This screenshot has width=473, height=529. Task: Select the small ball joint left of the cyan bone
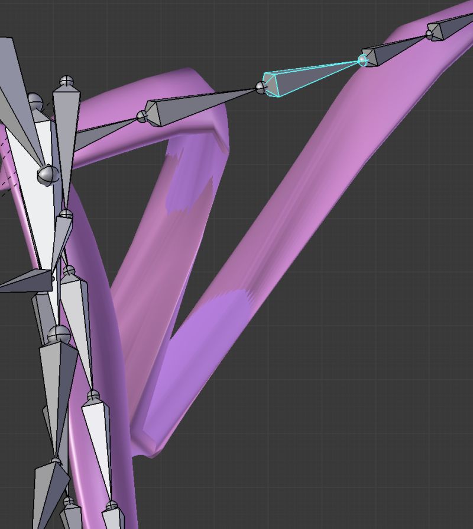pos(260,88)
